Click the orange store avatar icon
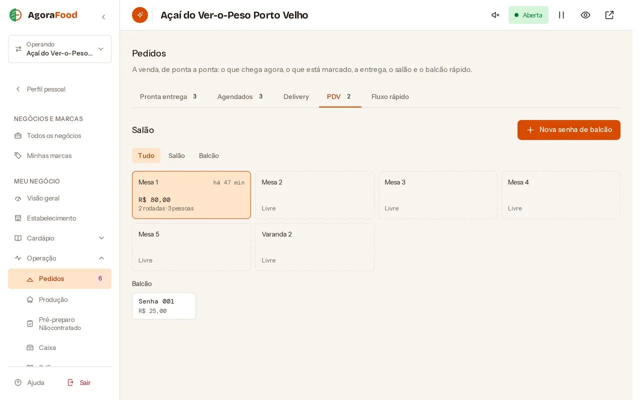The image size is (640, 400). (x=140, y=15)
